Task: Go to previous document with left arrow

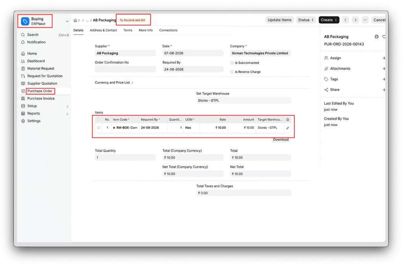Action: [345, 20]
